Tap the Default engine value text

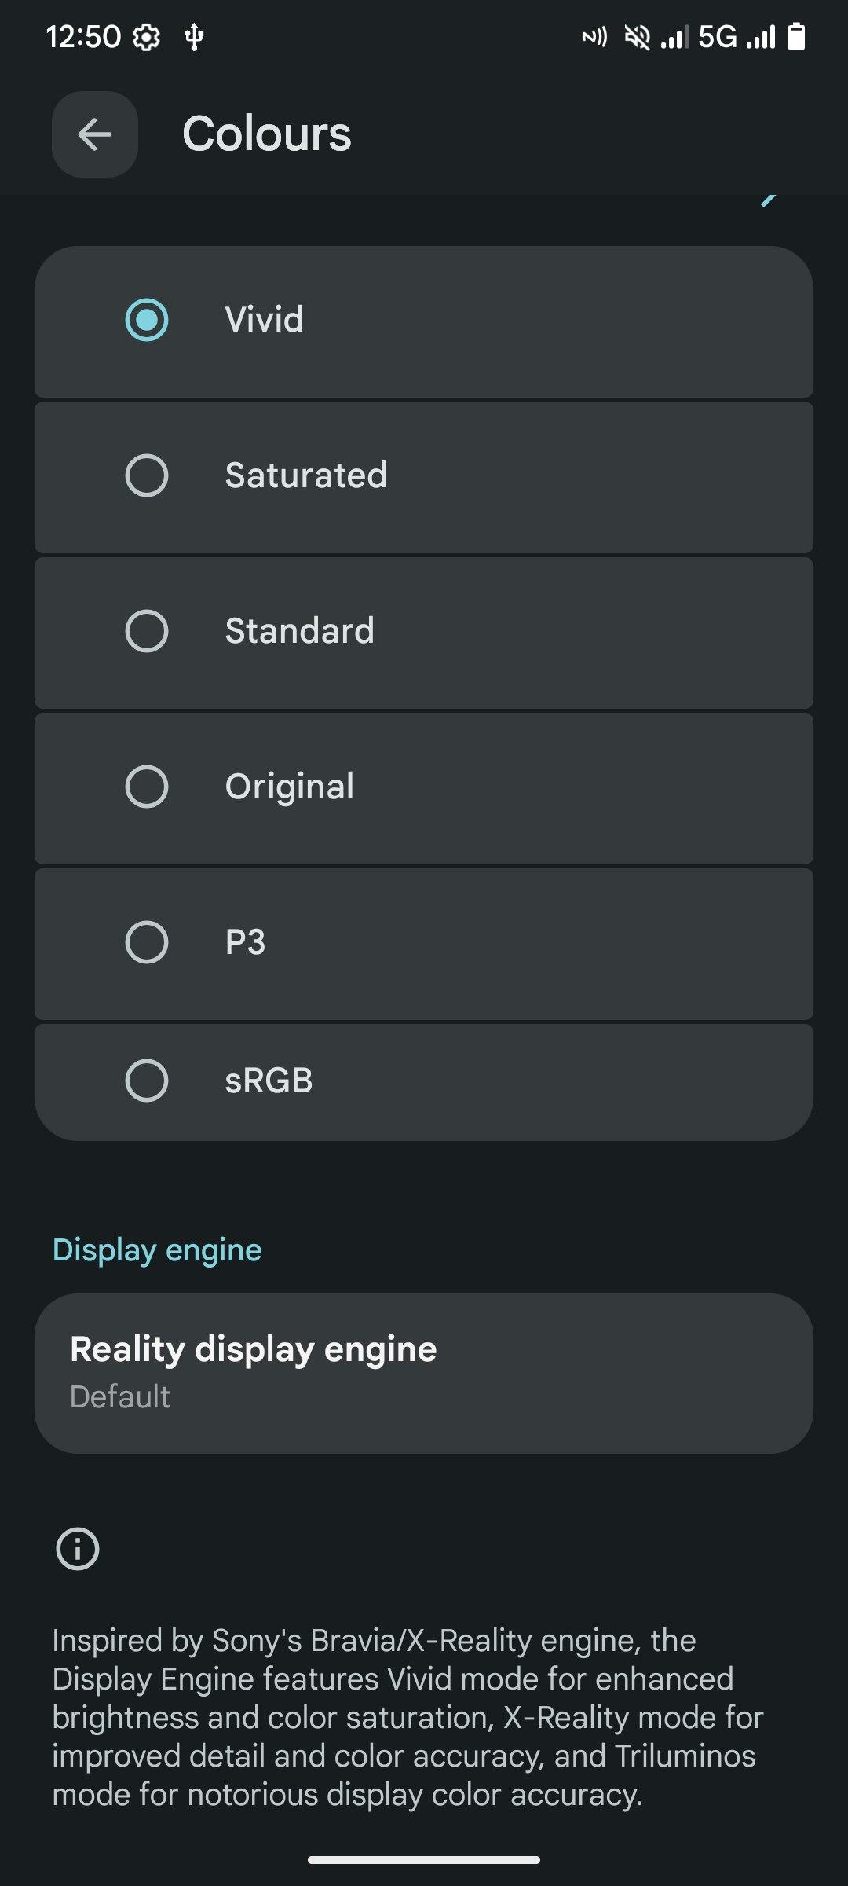coord(120,1397)
